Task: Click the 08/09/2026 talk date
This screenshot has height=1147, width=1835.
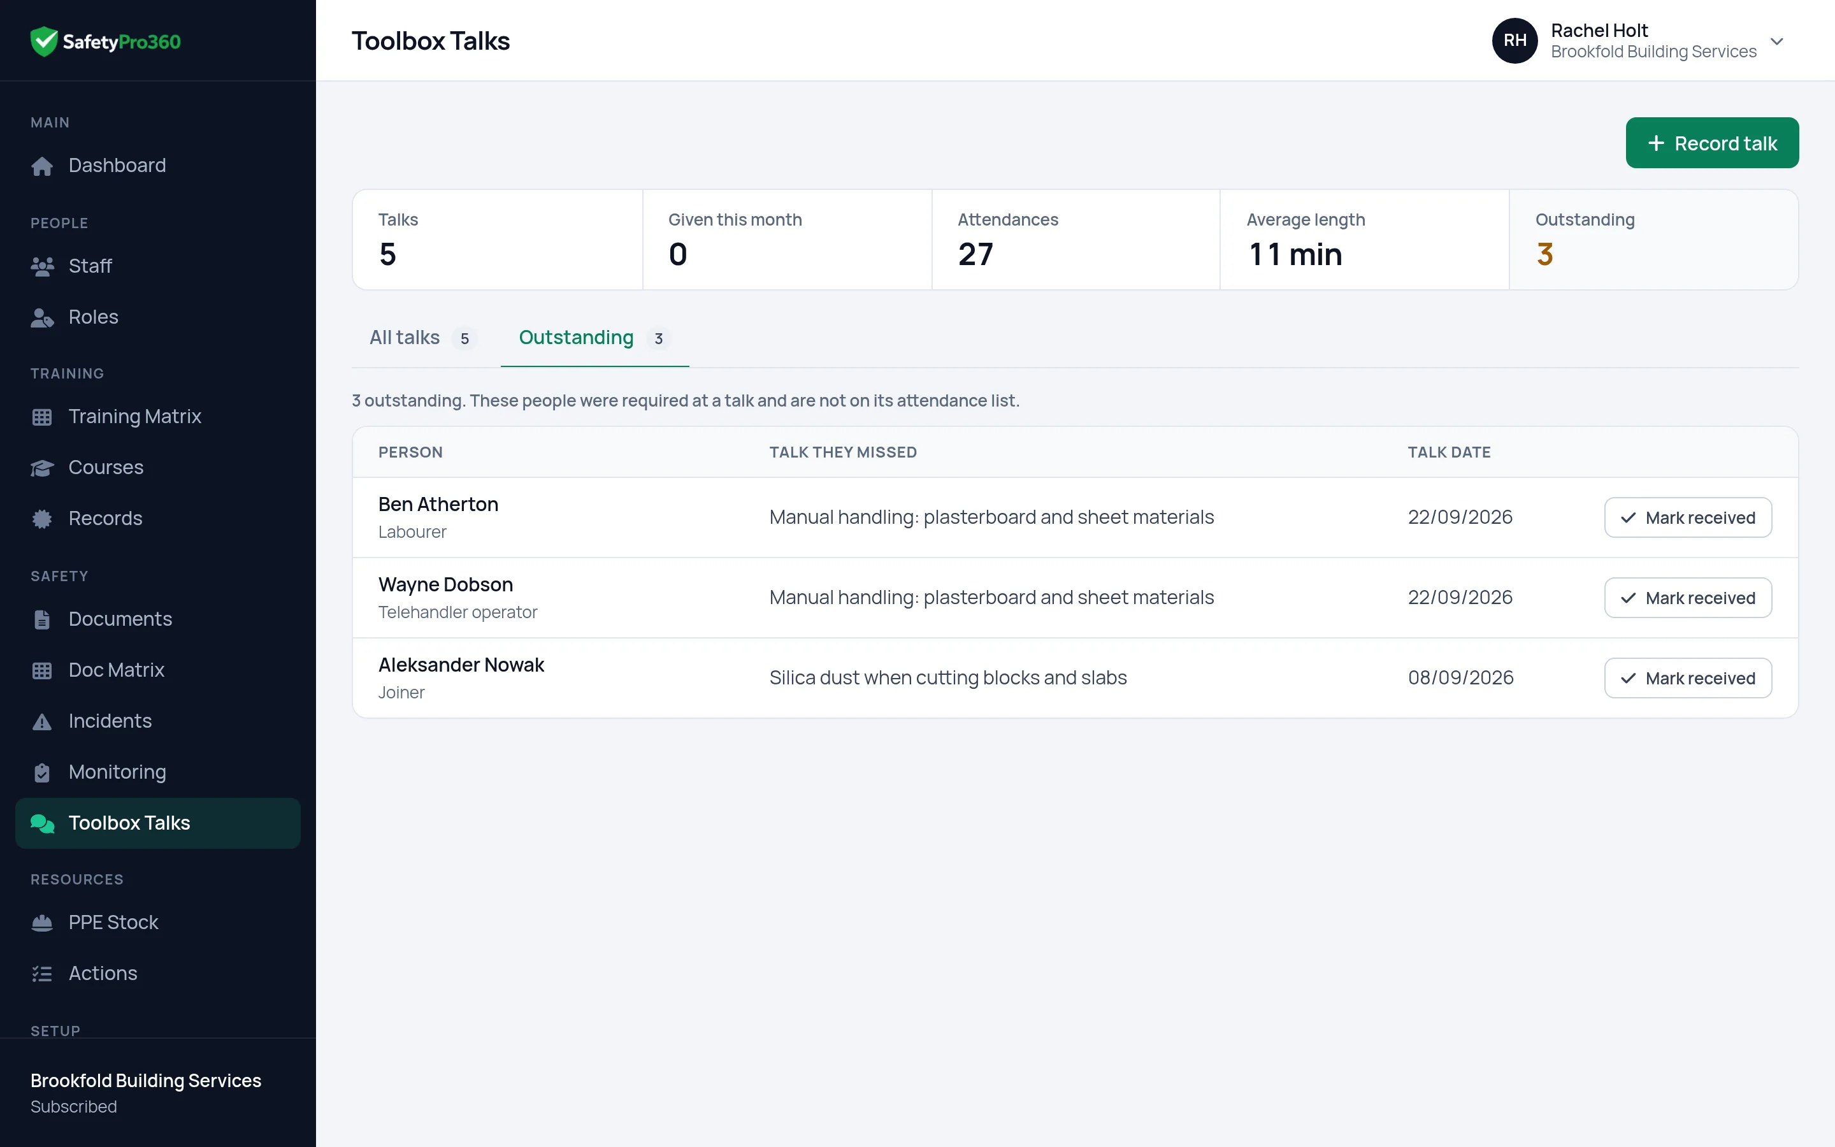Action: (1460, 677)
